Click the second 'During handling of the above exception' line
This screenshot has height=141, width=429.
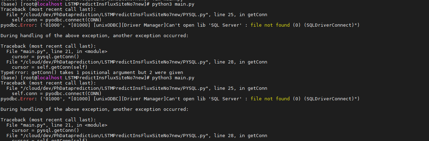(x=95, y=109)
